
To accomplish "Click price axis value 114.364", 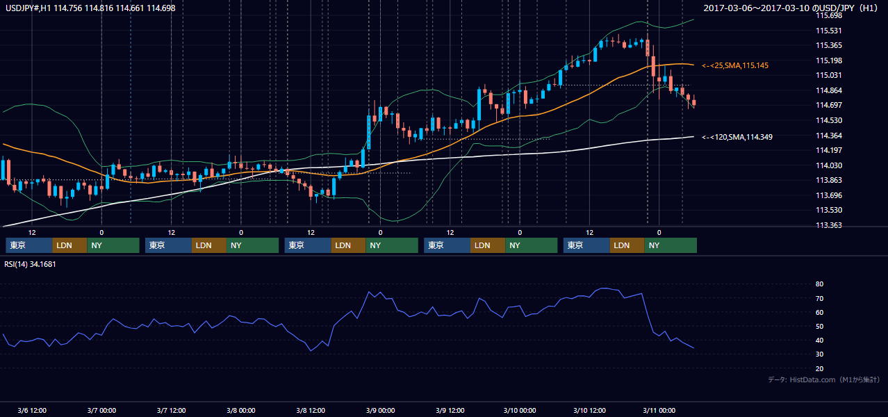I will tap(828, 136).
